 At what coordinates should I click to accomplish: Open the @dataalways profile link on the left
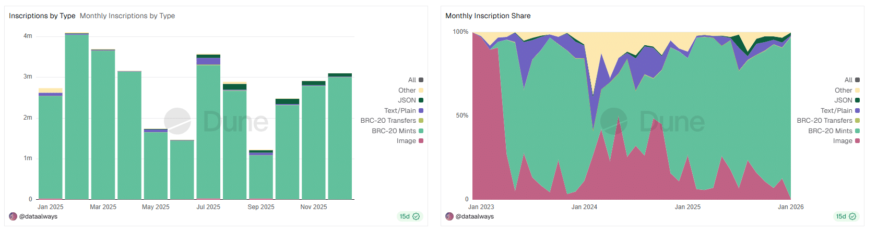pyautogui.click(x=38, y=216)
